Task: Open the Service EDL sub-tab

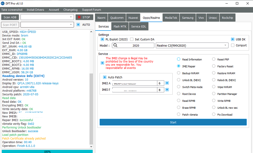Action: click(x=138, y=26)
